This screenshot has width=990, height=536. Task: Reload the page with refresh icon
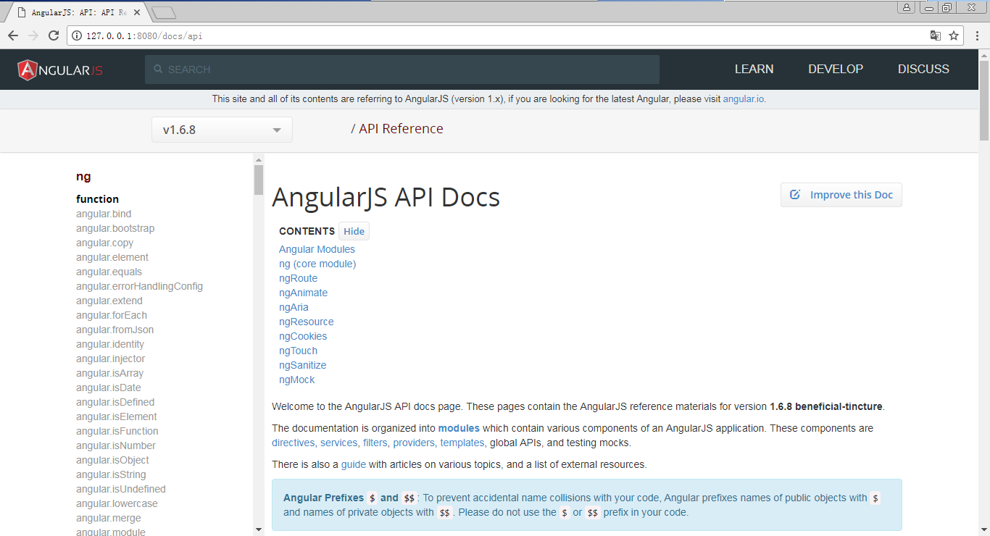[x=54, y=35]
